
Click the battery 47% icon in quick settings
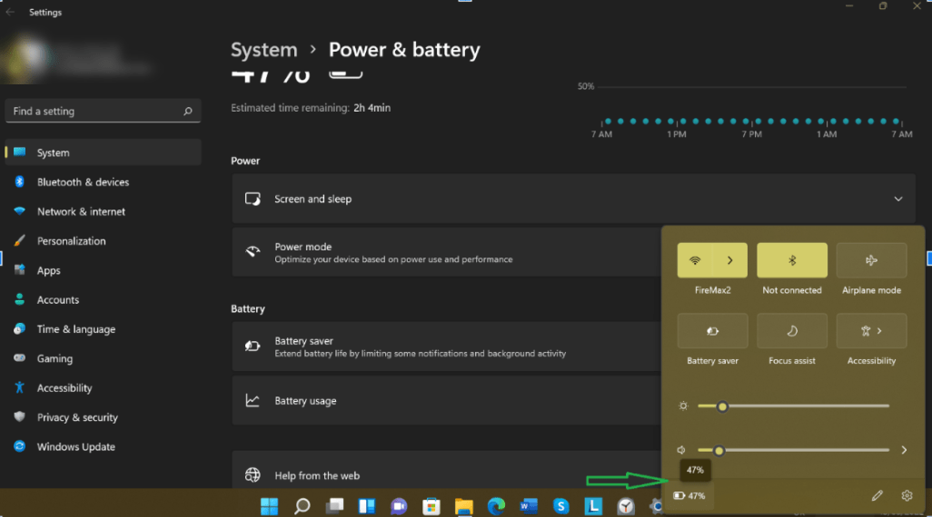click(689, 496)
